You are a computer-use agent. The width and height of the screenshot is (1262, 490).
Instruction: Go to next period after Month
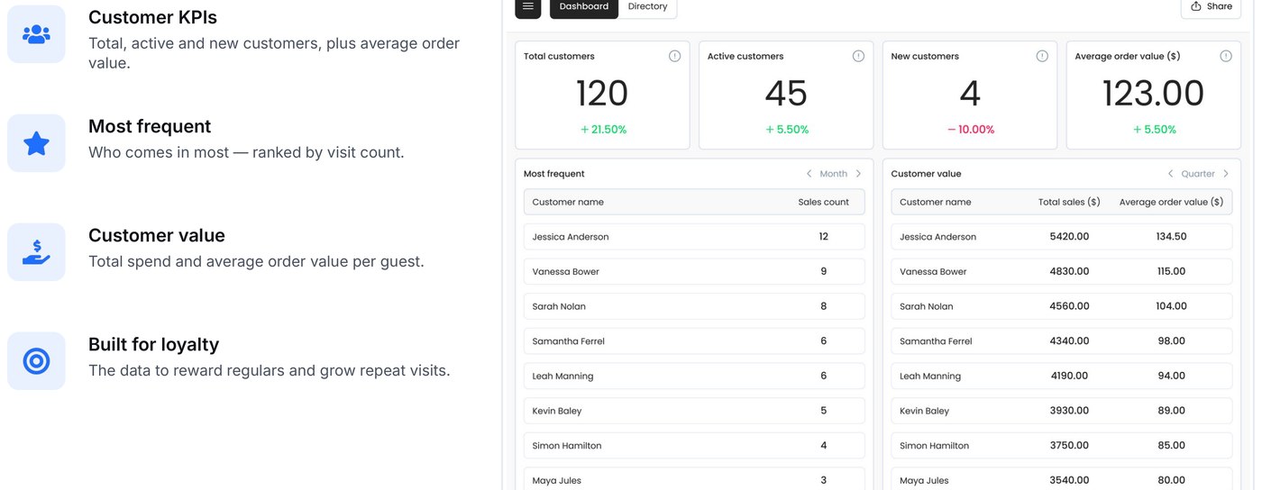(858, 174)
